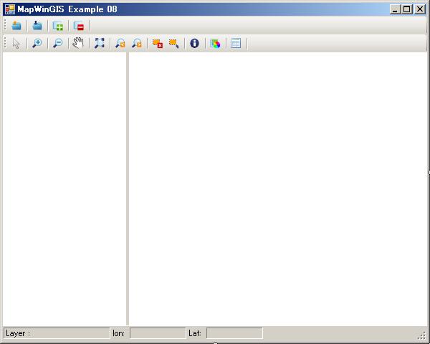Select the arrow pointer tool
Image resolution: width=430 pixels, height=344 pixels.
16,43
